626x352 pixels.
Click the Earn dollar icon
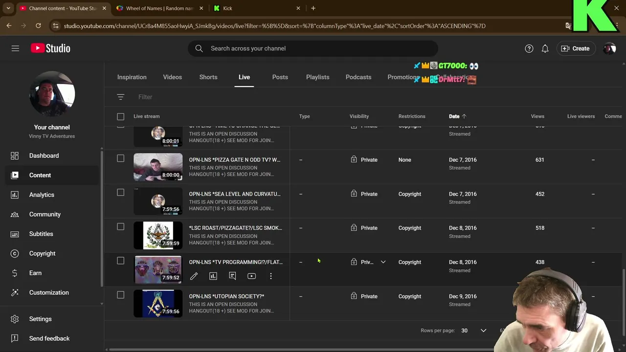pyautogui.click(x=15, y=273)
